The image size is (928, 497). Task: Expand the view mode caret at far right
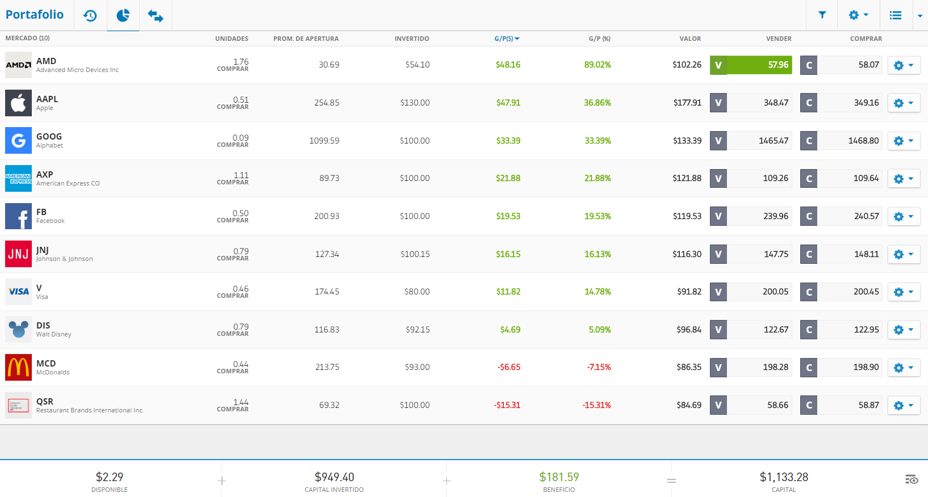click(920, 16)
